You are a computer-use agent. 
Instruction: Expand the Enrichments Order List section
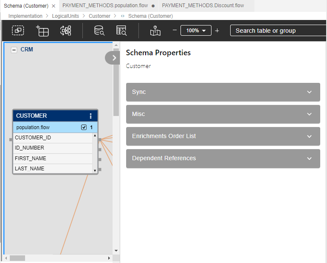pos(223,136)
